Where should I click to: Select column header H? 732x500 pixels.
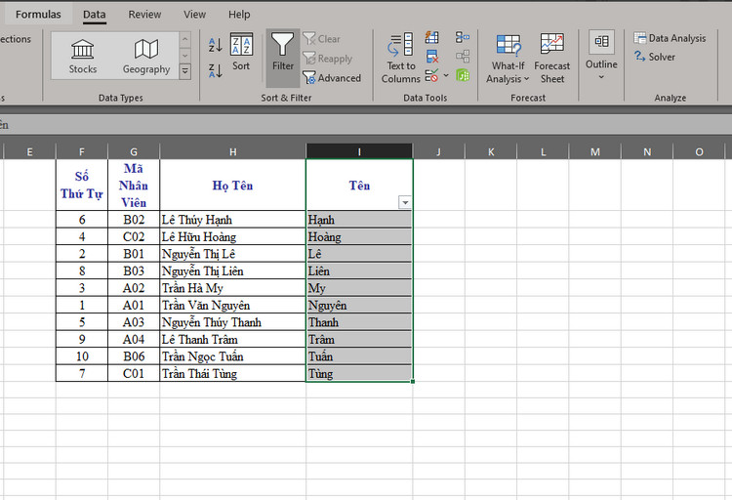[x=232, y=152]
